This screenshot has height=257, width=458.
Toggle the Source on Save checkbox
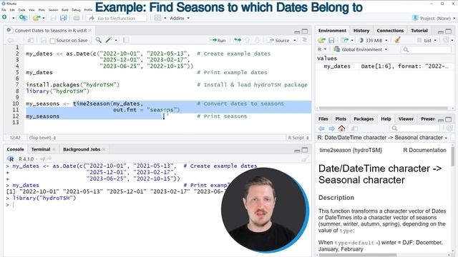coord(52,41)
